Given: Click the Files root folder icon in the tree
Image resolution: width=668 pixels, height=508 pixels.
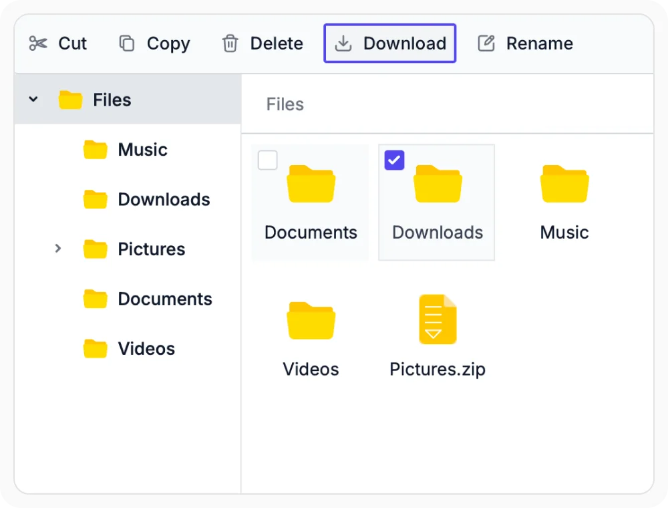Looking at the screenshot, I should point(70,100).
